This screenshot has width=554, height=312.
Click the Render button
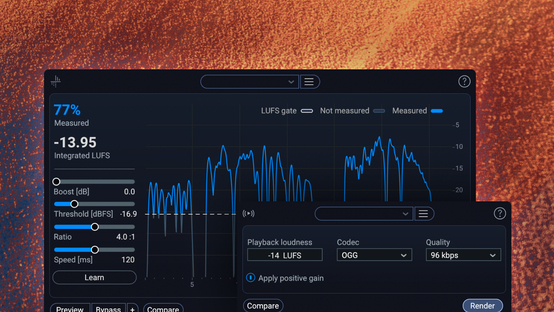click(482, 306)
